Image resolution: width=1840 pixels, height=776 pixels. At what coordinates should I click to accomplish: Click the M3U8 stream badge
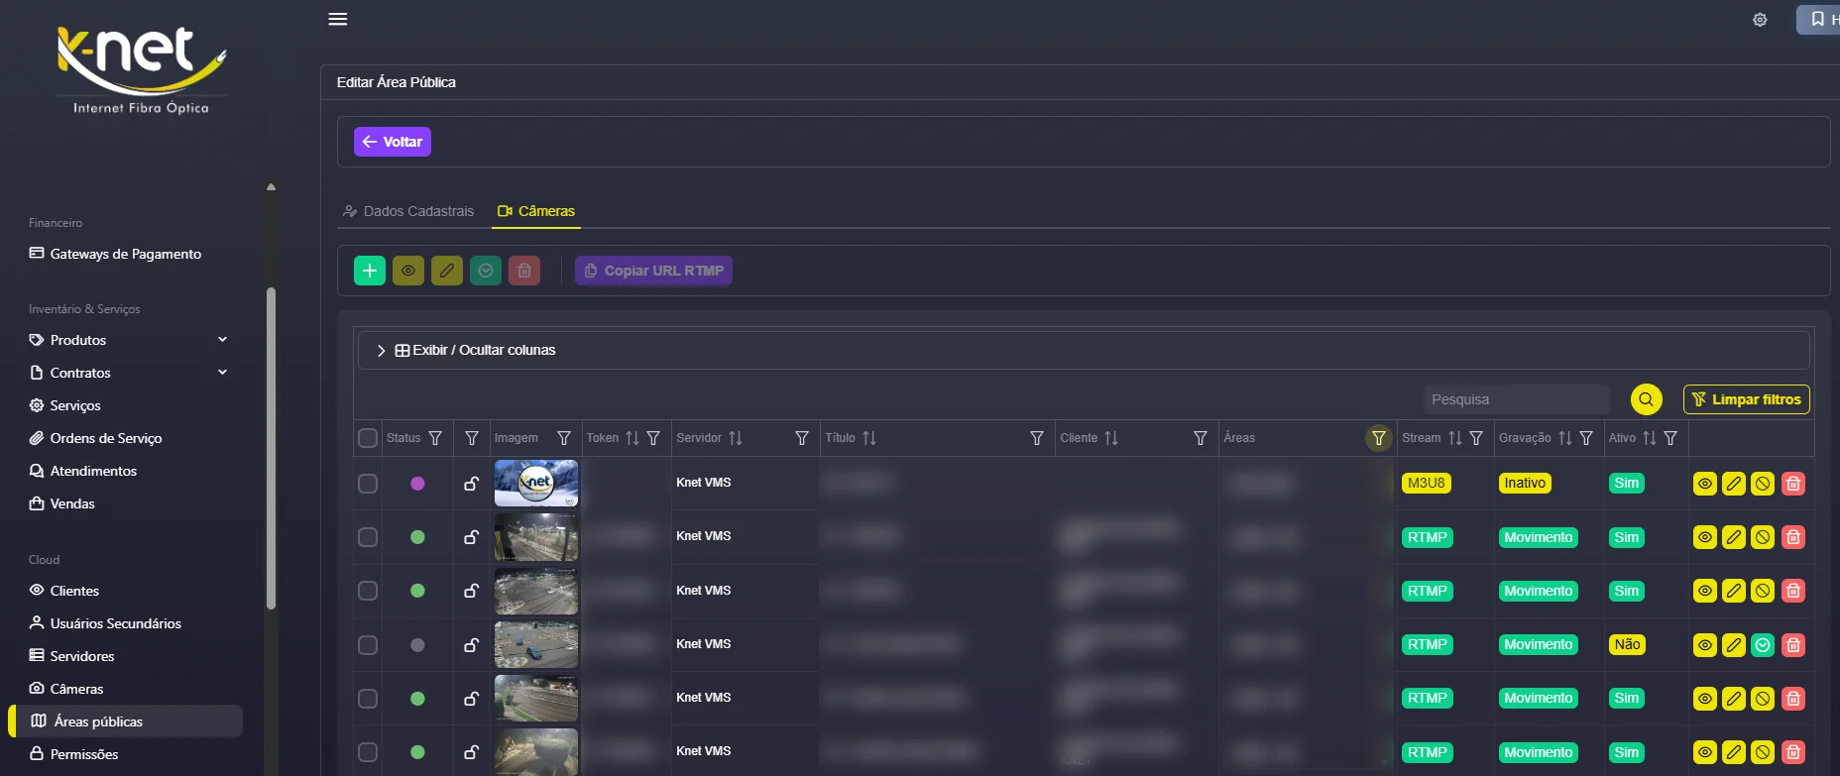[1427, 484]
